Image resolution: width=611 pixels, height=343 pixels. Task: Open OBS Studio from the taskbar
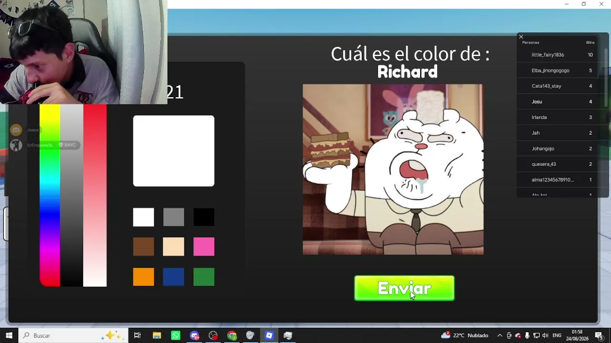(x=213, y=335)
